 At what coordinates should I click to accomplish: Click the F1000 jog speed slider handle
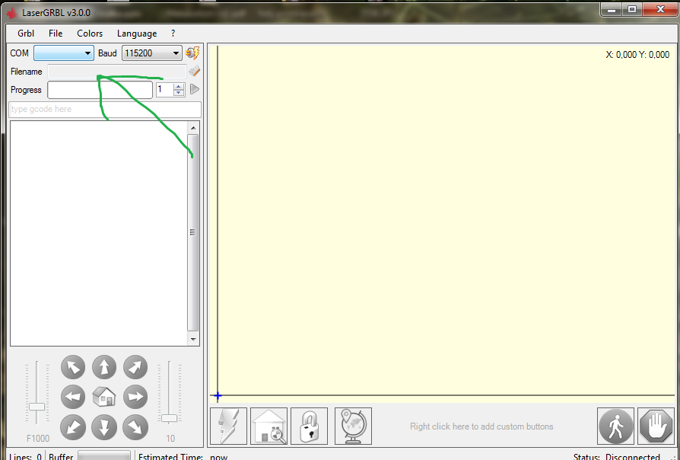[x=37, y=407]
